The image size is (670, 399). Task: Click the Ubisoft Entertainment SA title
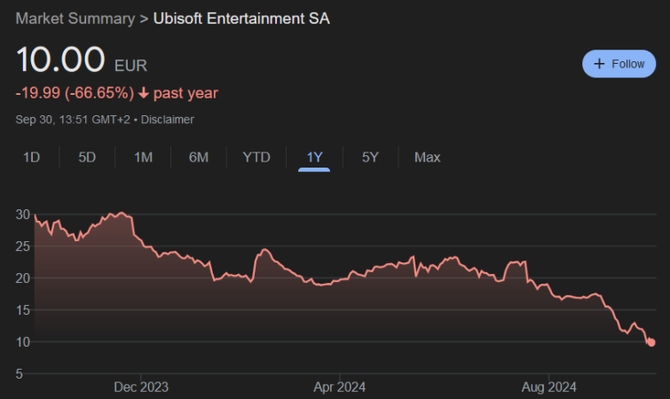click(x=241, y=19)
